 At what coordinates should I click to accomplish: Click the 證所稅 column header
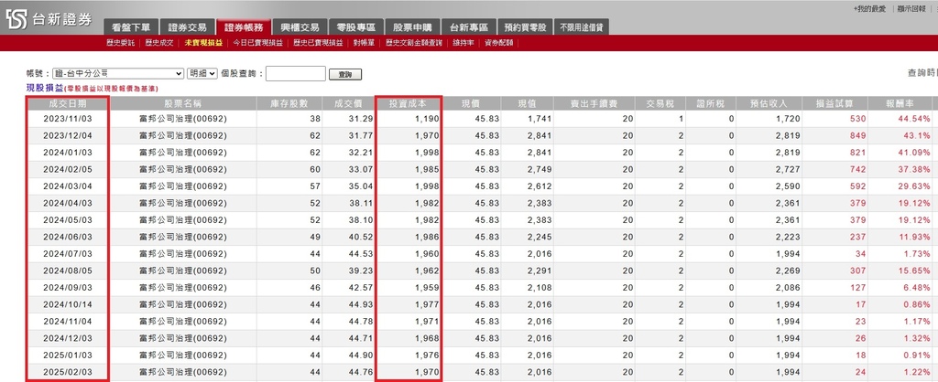(x=710, y=103)
